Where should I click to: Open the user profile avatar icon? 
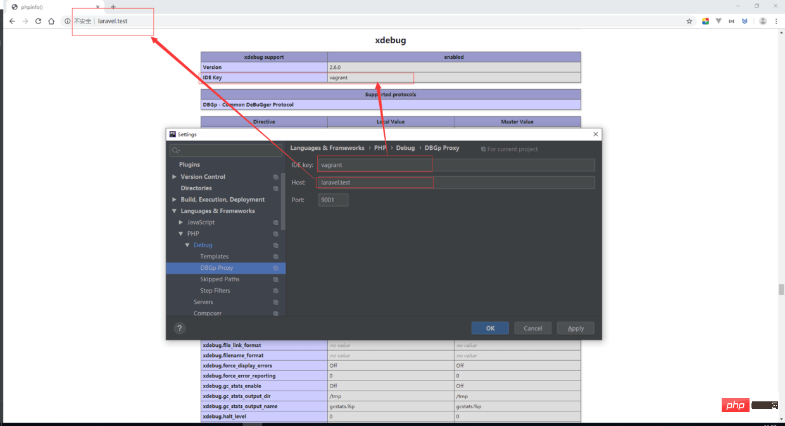coord(763,21)
